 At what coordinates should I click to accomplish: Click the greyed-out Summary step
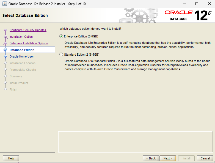[x=16, y=76]
